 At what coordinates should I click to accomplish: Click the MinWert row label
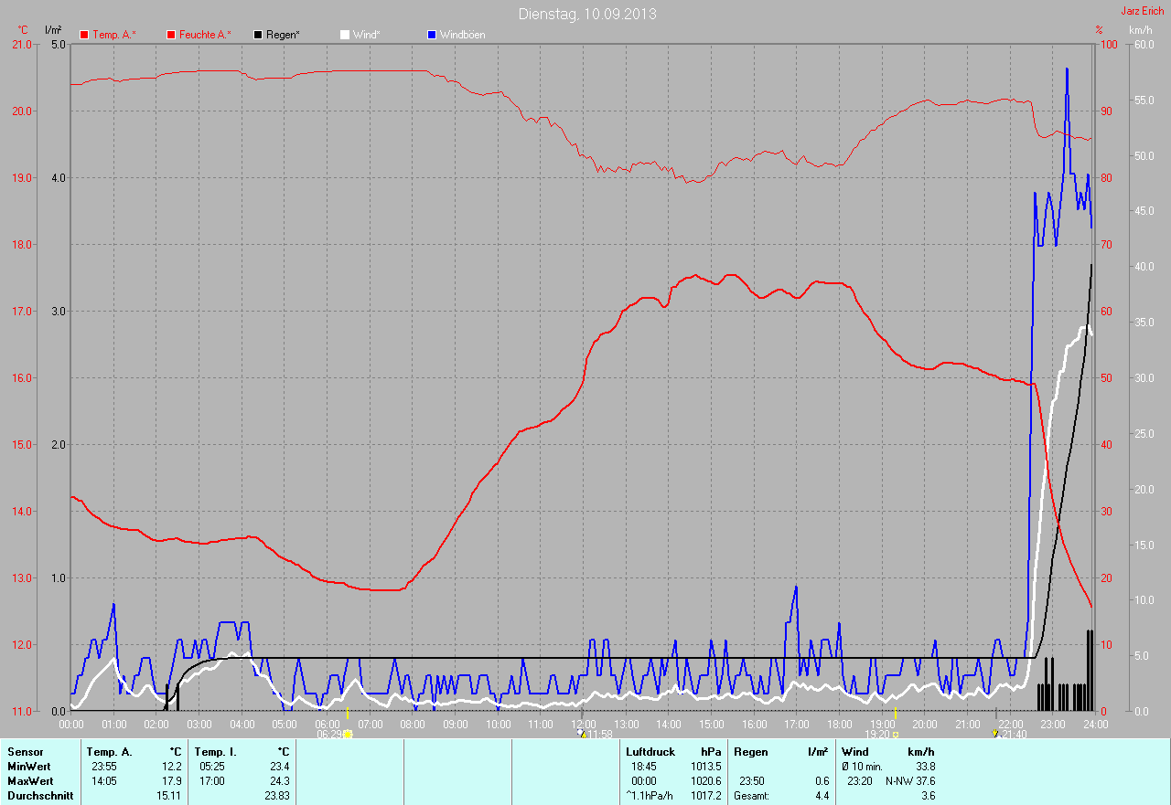29,767
